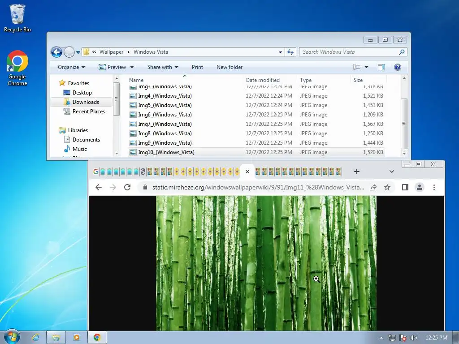Go back in the Explorer window
Viewport: 459px width, 344px height.
(56, 52)
